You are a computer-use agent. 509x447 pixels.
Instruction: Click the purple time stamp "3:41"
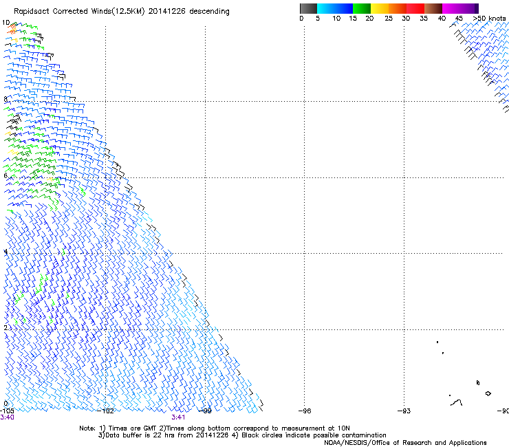178,417
